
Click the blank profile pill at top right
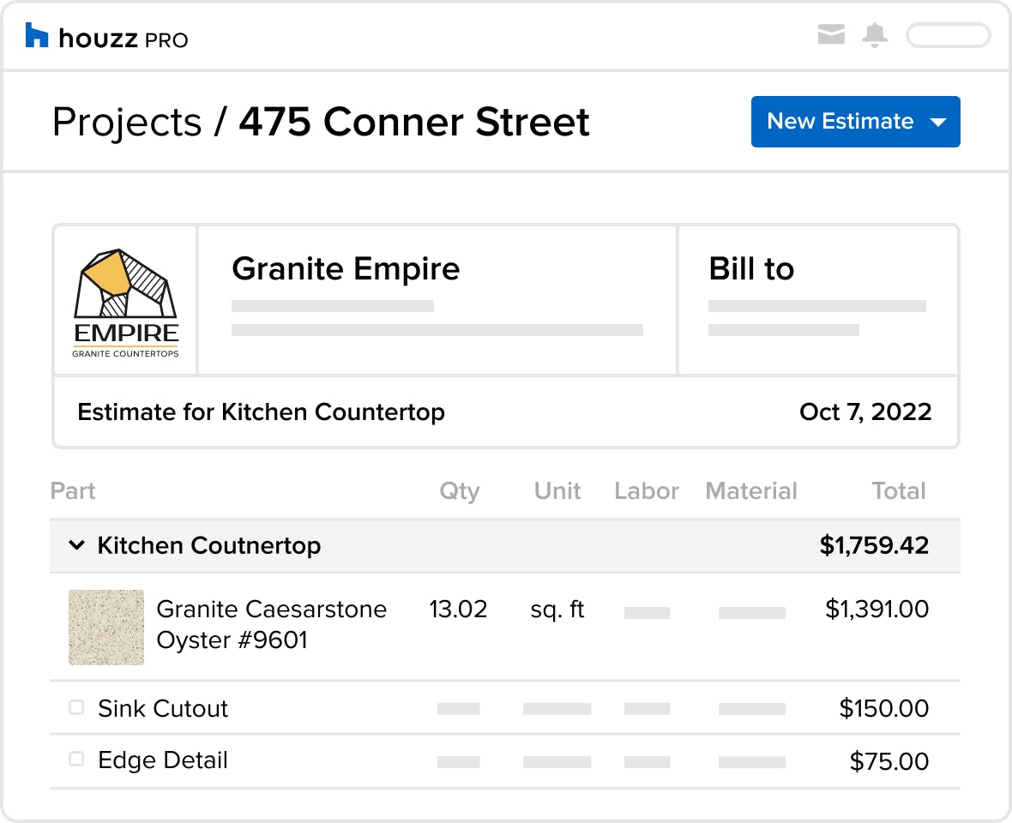pos(948,35)
